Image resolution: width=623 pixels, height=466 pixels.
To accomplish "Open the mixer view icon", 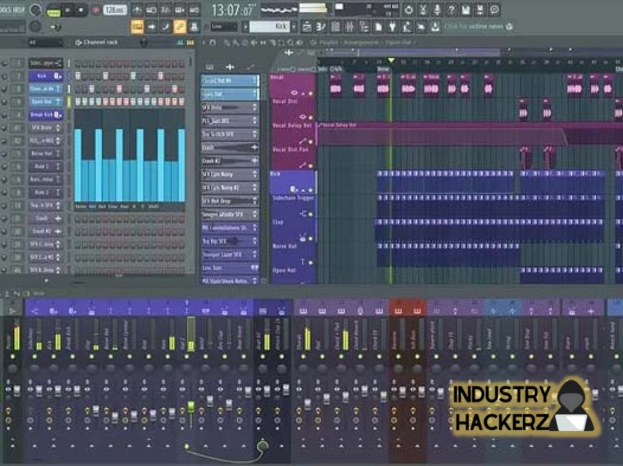I will pyautogui.click(x=350, y=27).
